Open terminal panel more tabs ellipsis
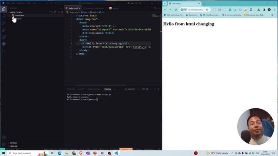 [115, 89]
